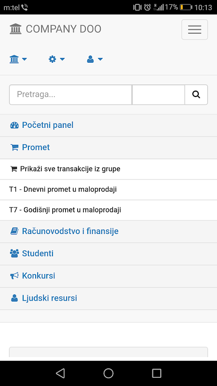Select T1 - Dnevni promet u maloprodaji

point(108,190)
